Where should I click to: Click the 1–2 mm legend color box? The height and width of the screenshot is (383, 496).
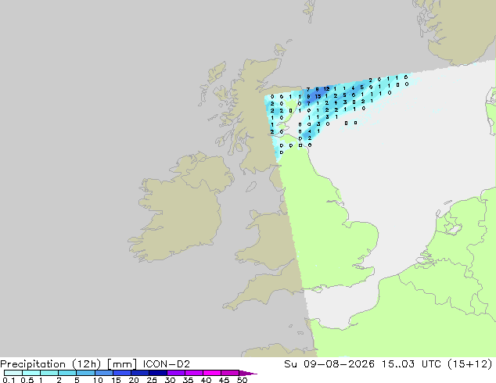click(49, 373)
